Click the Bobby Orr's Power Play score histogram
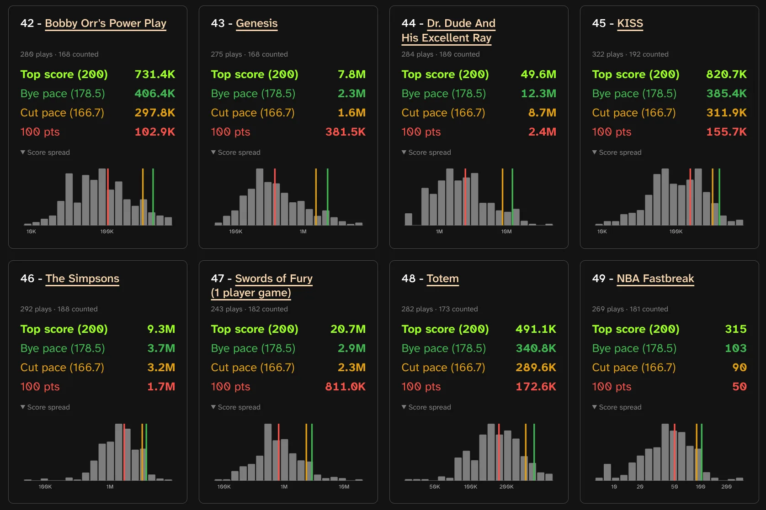766x510 pixels. [98, 201]
